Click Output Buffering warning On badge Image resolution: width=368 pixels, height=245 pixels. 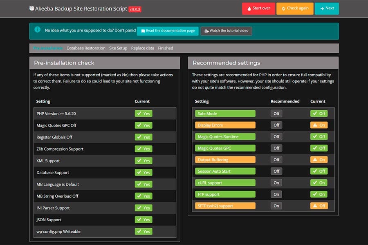(x=319, y=160)
